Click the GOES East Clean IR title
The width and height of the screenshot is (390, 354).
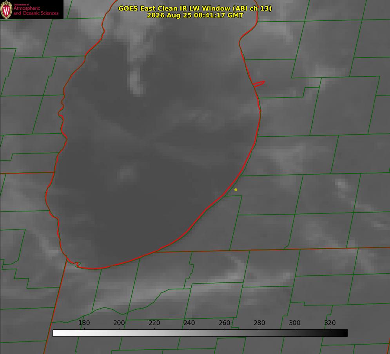pyautogui.click(x=195, y=8)
